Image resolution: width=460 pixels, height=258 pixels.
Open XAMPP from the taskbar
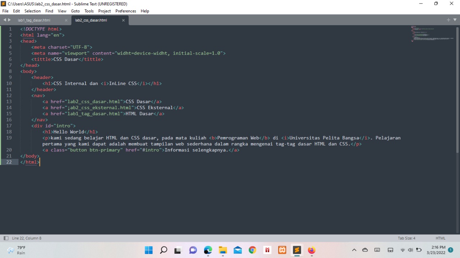pyautogui.click(x=282, y=250)
